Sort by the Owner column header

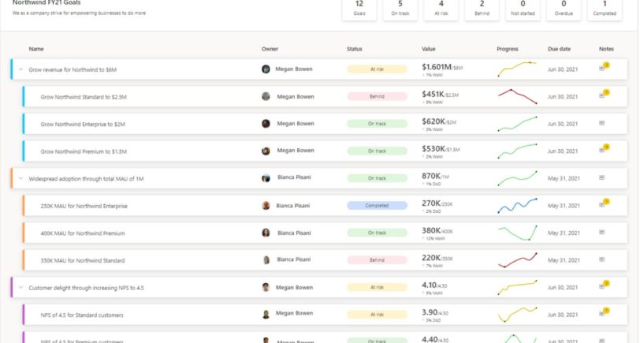pyautogui.click(x=270, y=49)
